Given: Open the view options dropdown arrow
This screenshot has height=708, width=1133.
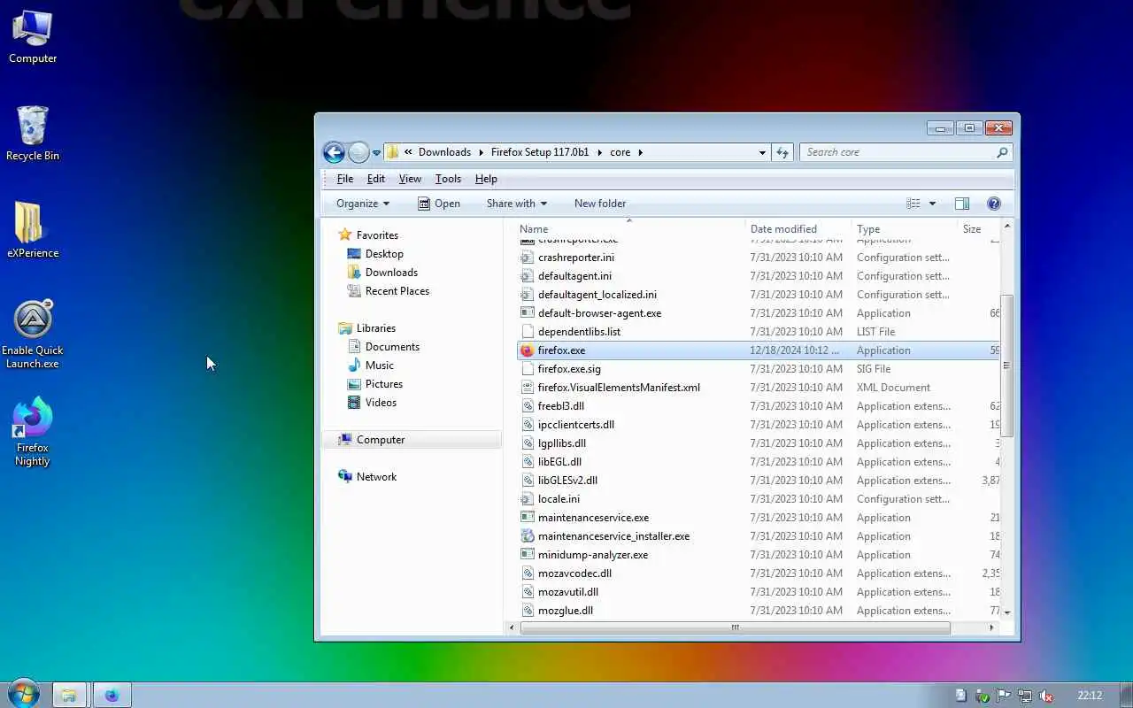Looking at the screenshot, I should tap(932, 204).
